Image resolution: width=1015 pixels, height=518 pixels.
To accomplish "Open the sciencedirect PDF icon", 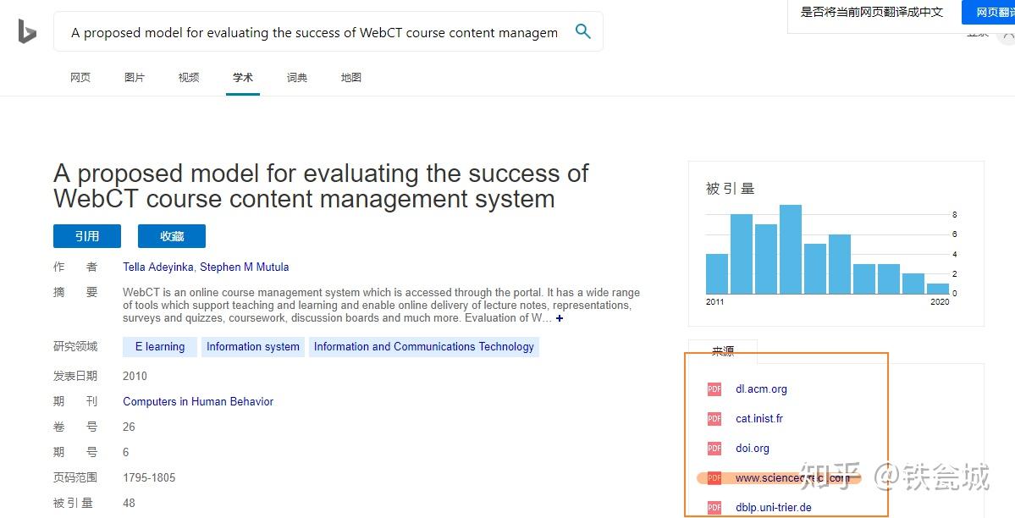I will 714,478.
